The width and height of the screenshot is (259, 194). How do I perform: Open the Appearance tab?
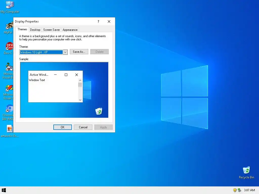pos(70,30)
